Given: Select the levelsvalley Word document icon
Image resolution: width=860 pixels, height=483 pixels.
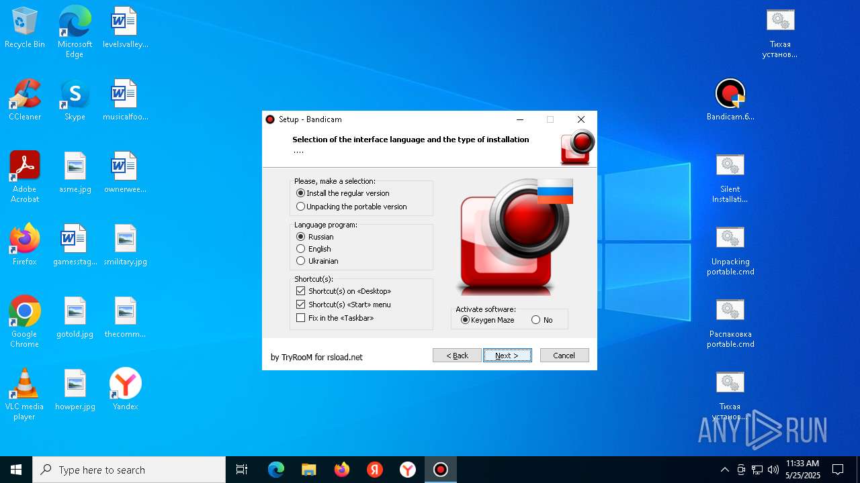Looking at the screenshot, I should 125,28.
